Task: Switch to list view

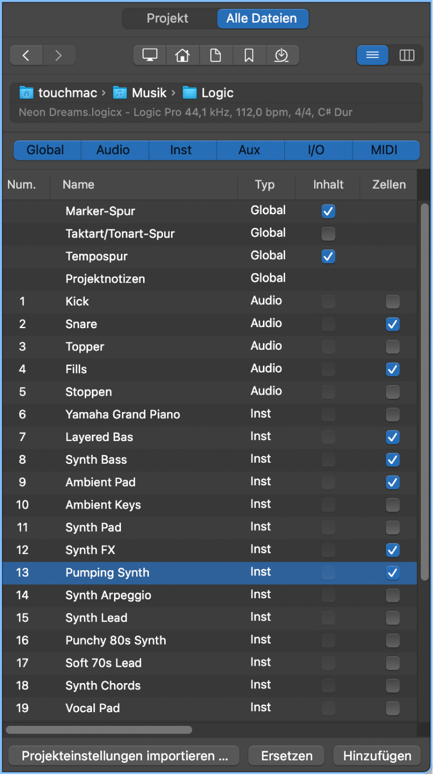Action: pos(373,55)
